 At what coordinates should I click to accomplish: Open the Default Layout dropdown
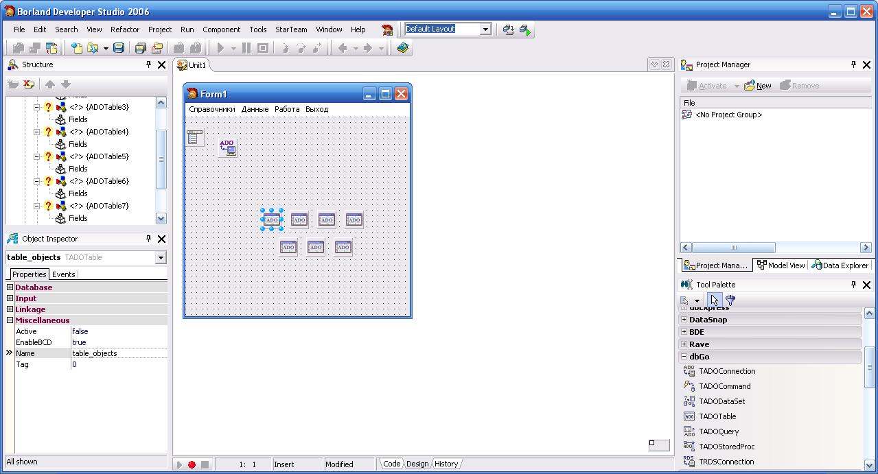click(x=485, y=29)
